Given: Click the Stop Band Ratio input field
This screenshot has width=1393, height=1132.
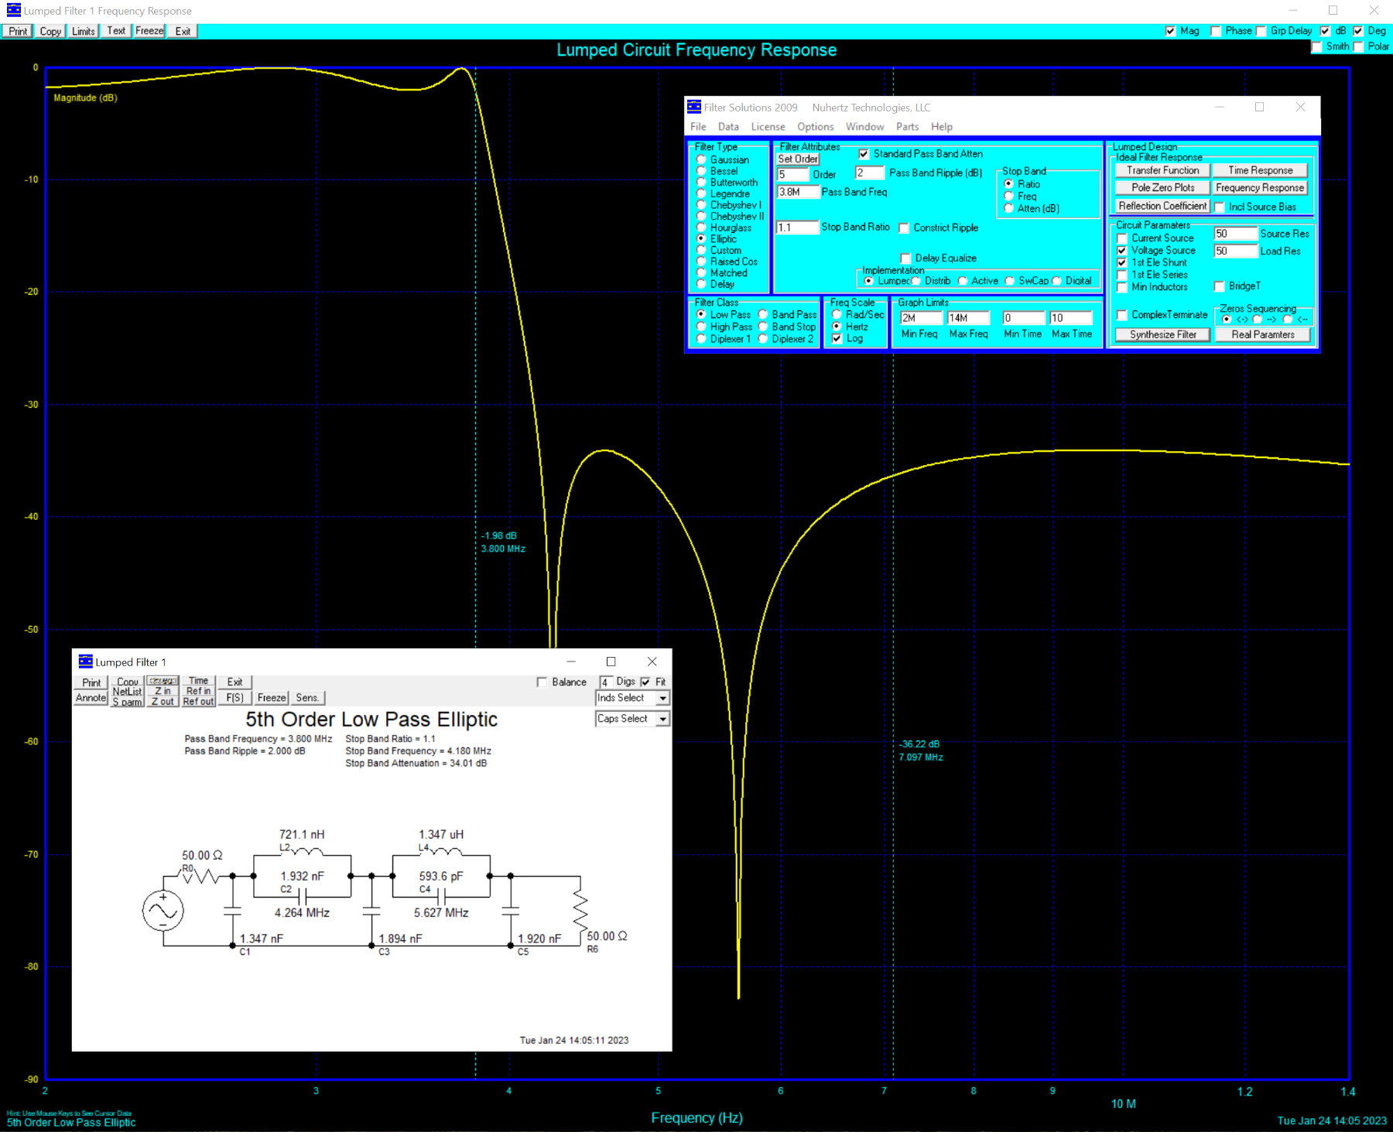Looking at the screenshot, I should coord(798,227).
